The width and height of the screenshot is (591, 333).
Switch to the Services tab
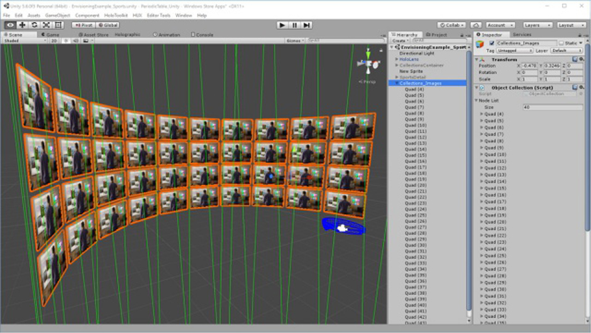pyautogui.click(x=522, y=35)
